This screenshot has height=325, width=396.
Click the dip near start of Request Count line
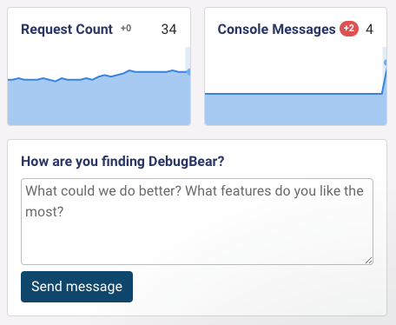[56, 81]
